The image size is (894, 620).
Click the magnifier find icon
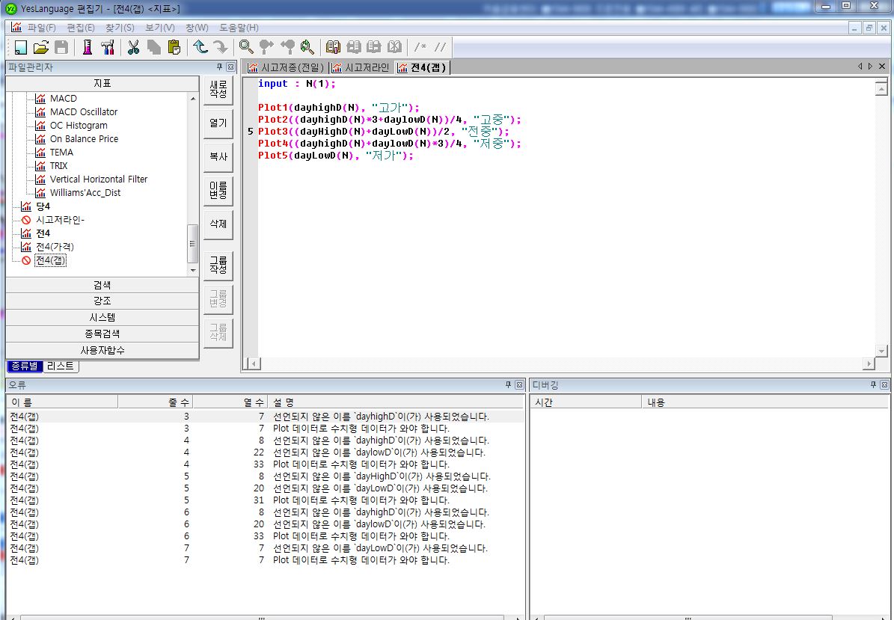(x=246, y=47)
